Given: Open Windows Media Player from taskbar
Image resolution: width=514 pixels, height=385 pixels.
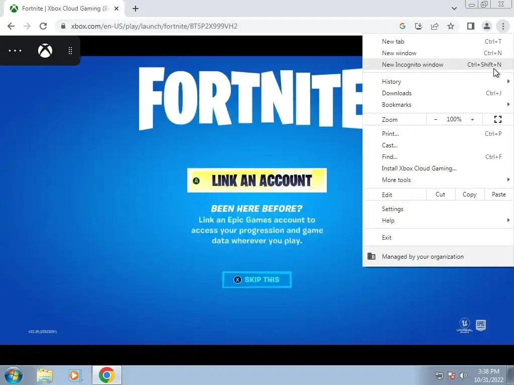Looking at the screenshot, I should (x=75, y=375).
